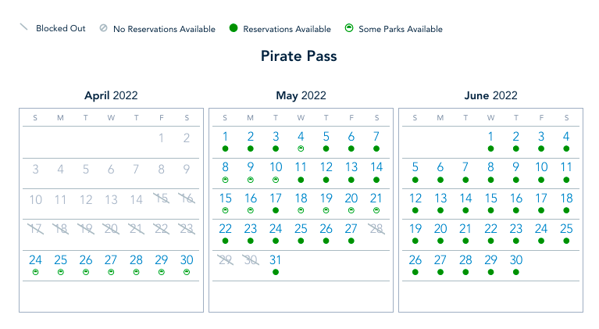Click the availability dot under May 4
Image resolution: width=599 pixels, height=329 pixels.
(x=301, y=148)
